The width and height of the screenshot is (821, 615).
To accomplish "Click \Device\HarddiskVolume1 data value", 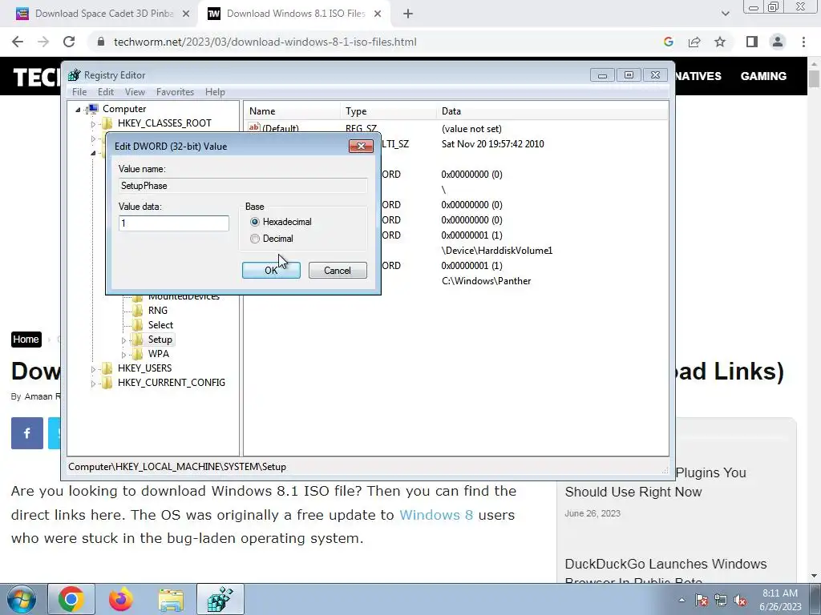I will click(497, 251).
